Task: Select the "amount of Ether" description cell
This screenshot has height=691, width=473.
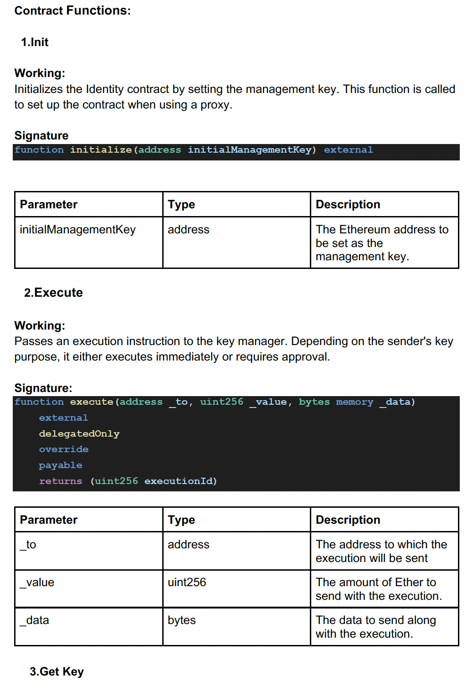Action: click(378, 589)
